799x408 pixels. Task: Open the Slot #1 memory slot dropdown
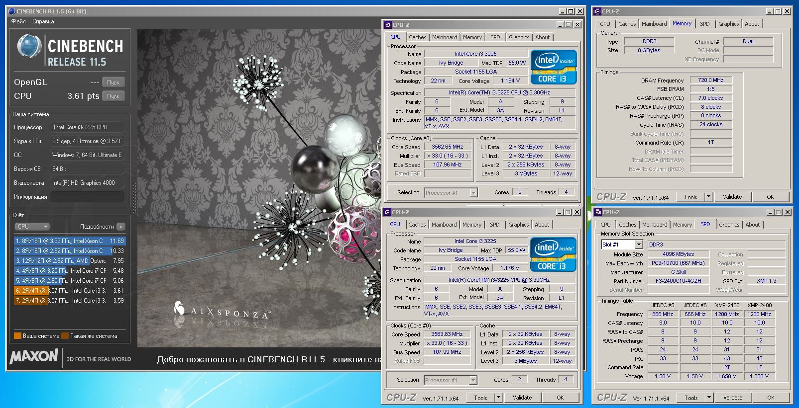pos(639,245)
